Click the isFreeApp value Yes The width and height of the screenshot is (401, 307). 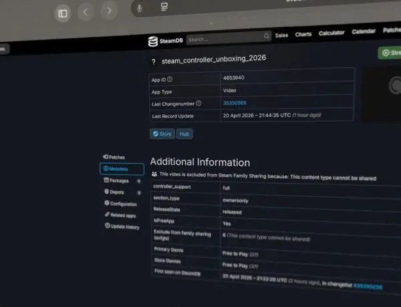click(227, 224)
